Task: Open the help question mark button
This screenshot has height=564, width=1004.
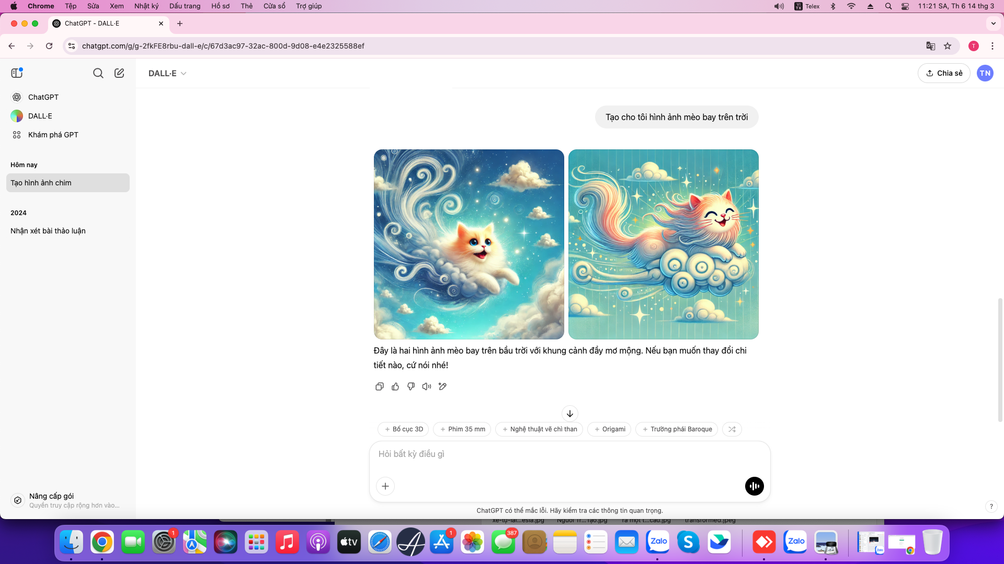Action: pyautogui.click(x=991, y=506)
